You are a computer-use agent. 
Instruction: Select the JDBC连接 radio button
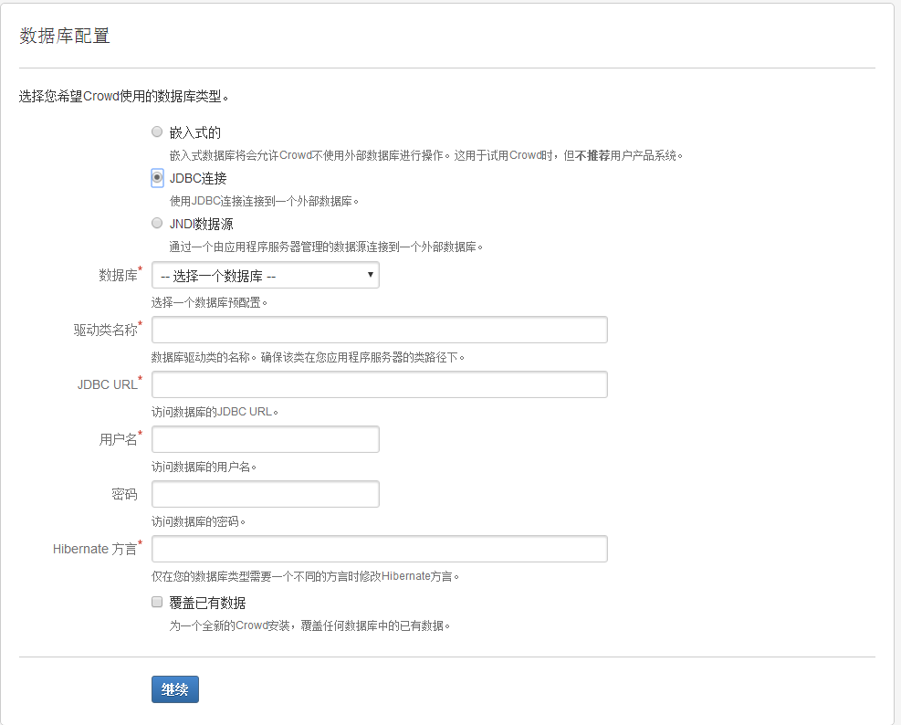coord(156,177)
